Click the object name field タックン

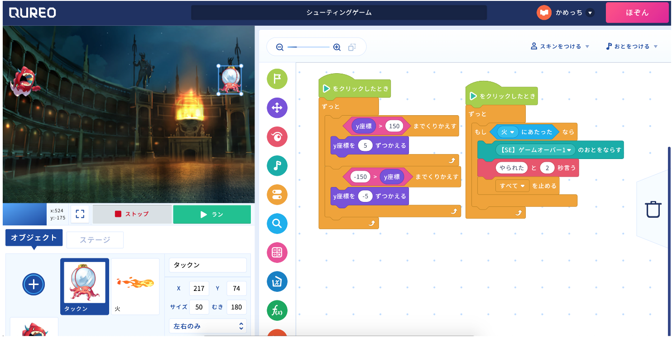[208, 265]
